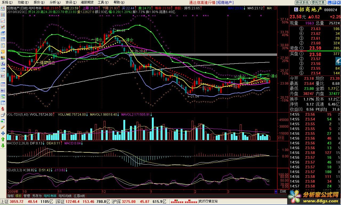This screenshot has width=341, height=205.
Task: Click the stacked windows sidebar icon
Action: coord(3,34)
